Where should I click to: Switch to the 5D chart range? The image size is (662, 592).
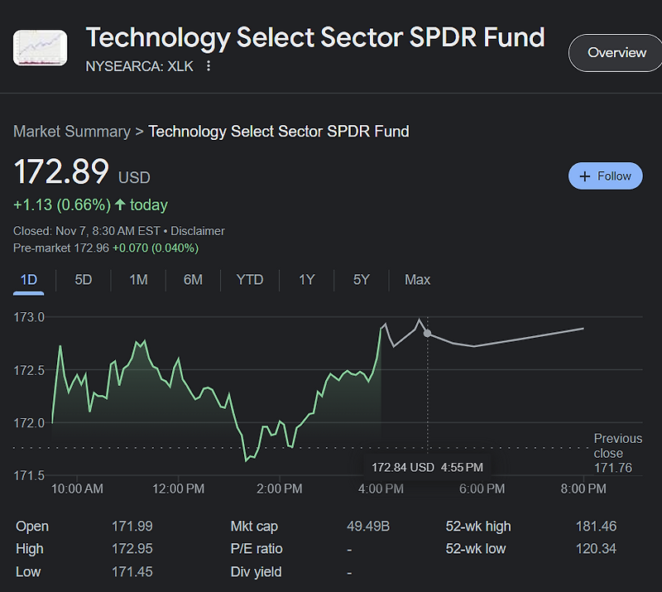(x=84, y=280)
